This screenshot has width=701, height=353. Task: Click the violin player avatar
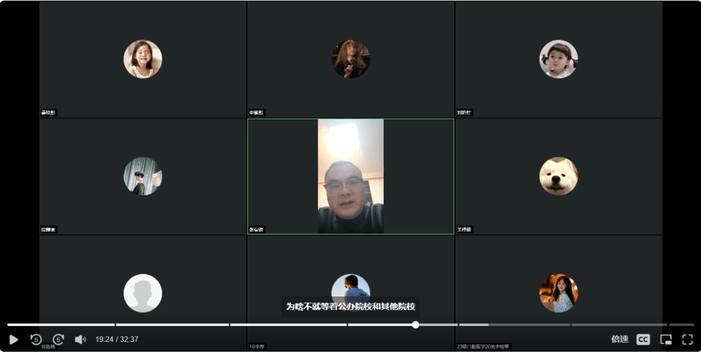(x=350, y=59)
